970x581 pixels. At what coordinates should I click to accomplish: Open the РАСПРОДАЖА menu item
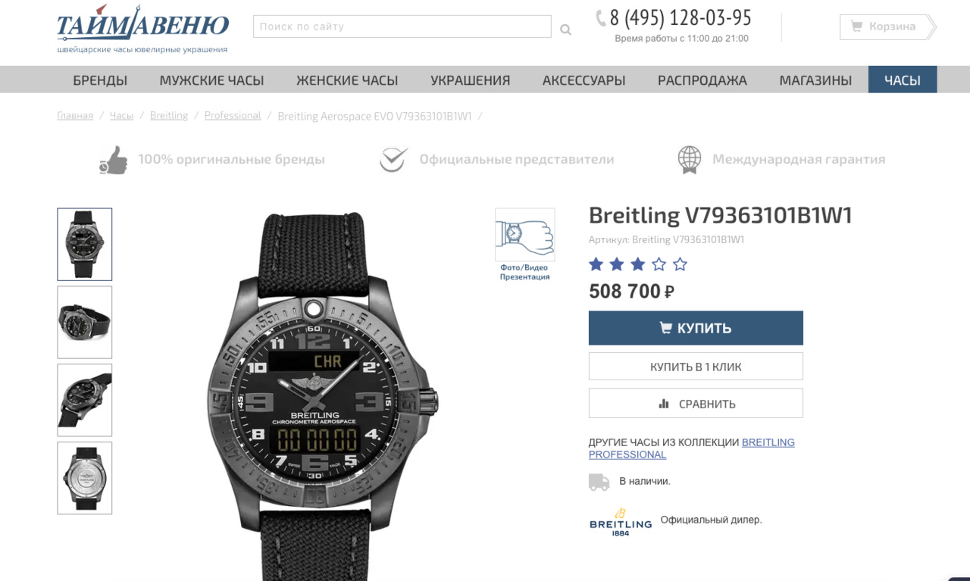tap(702, 80)
